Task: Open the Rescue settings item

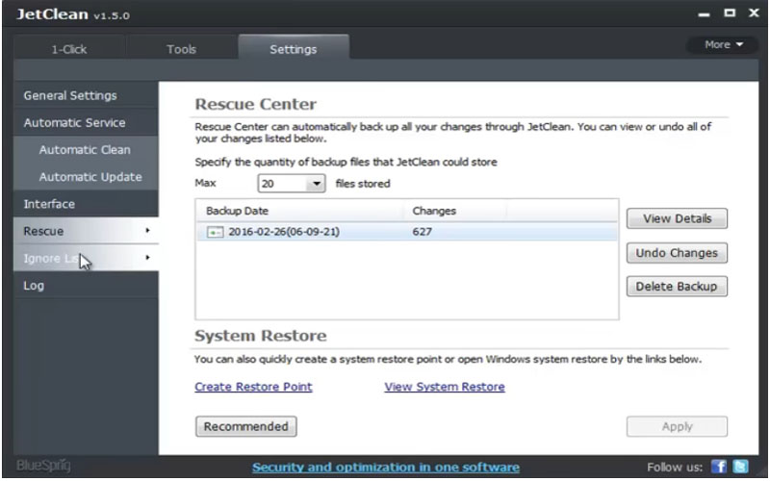Action: [86, 231]
